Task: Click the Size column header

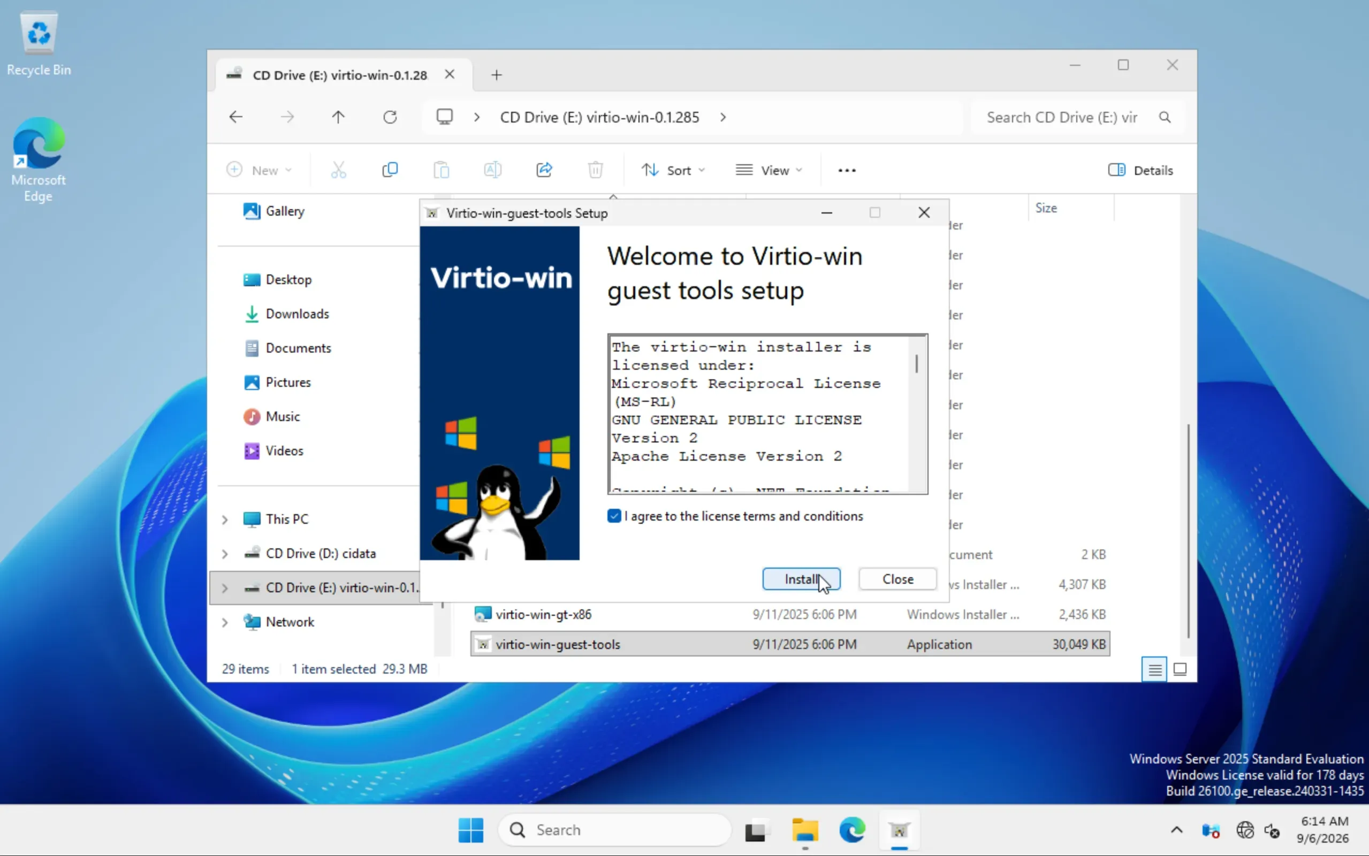Action: (1070, 208)
